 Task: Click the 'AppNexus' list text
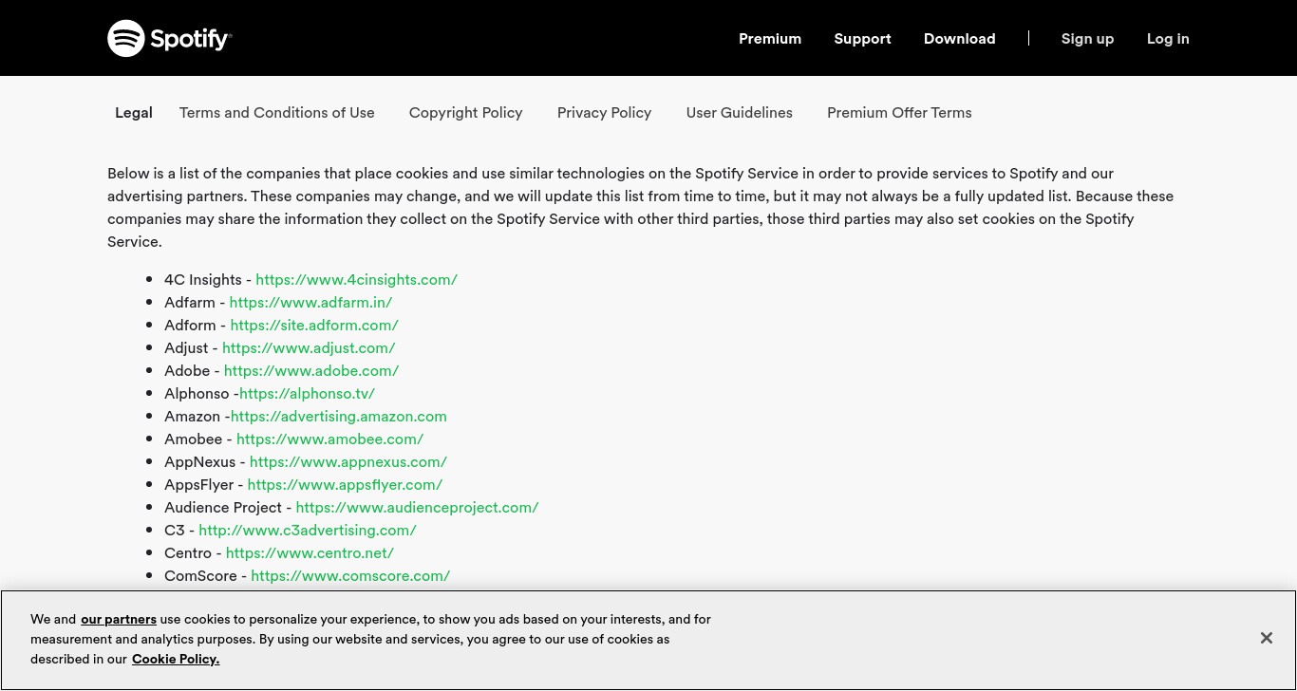point(199,461)
